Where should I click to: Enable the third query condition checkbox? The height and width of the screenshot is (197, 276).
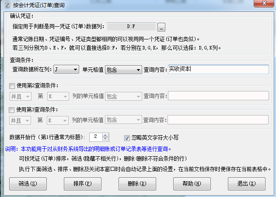[x=12, y=109]
